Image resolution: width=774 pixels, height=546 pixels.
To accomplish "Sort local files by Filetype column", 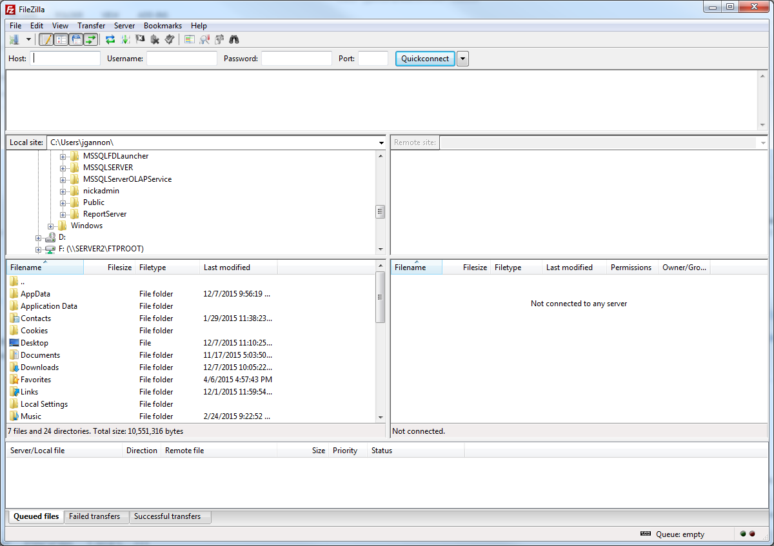I will pos(167,268).
